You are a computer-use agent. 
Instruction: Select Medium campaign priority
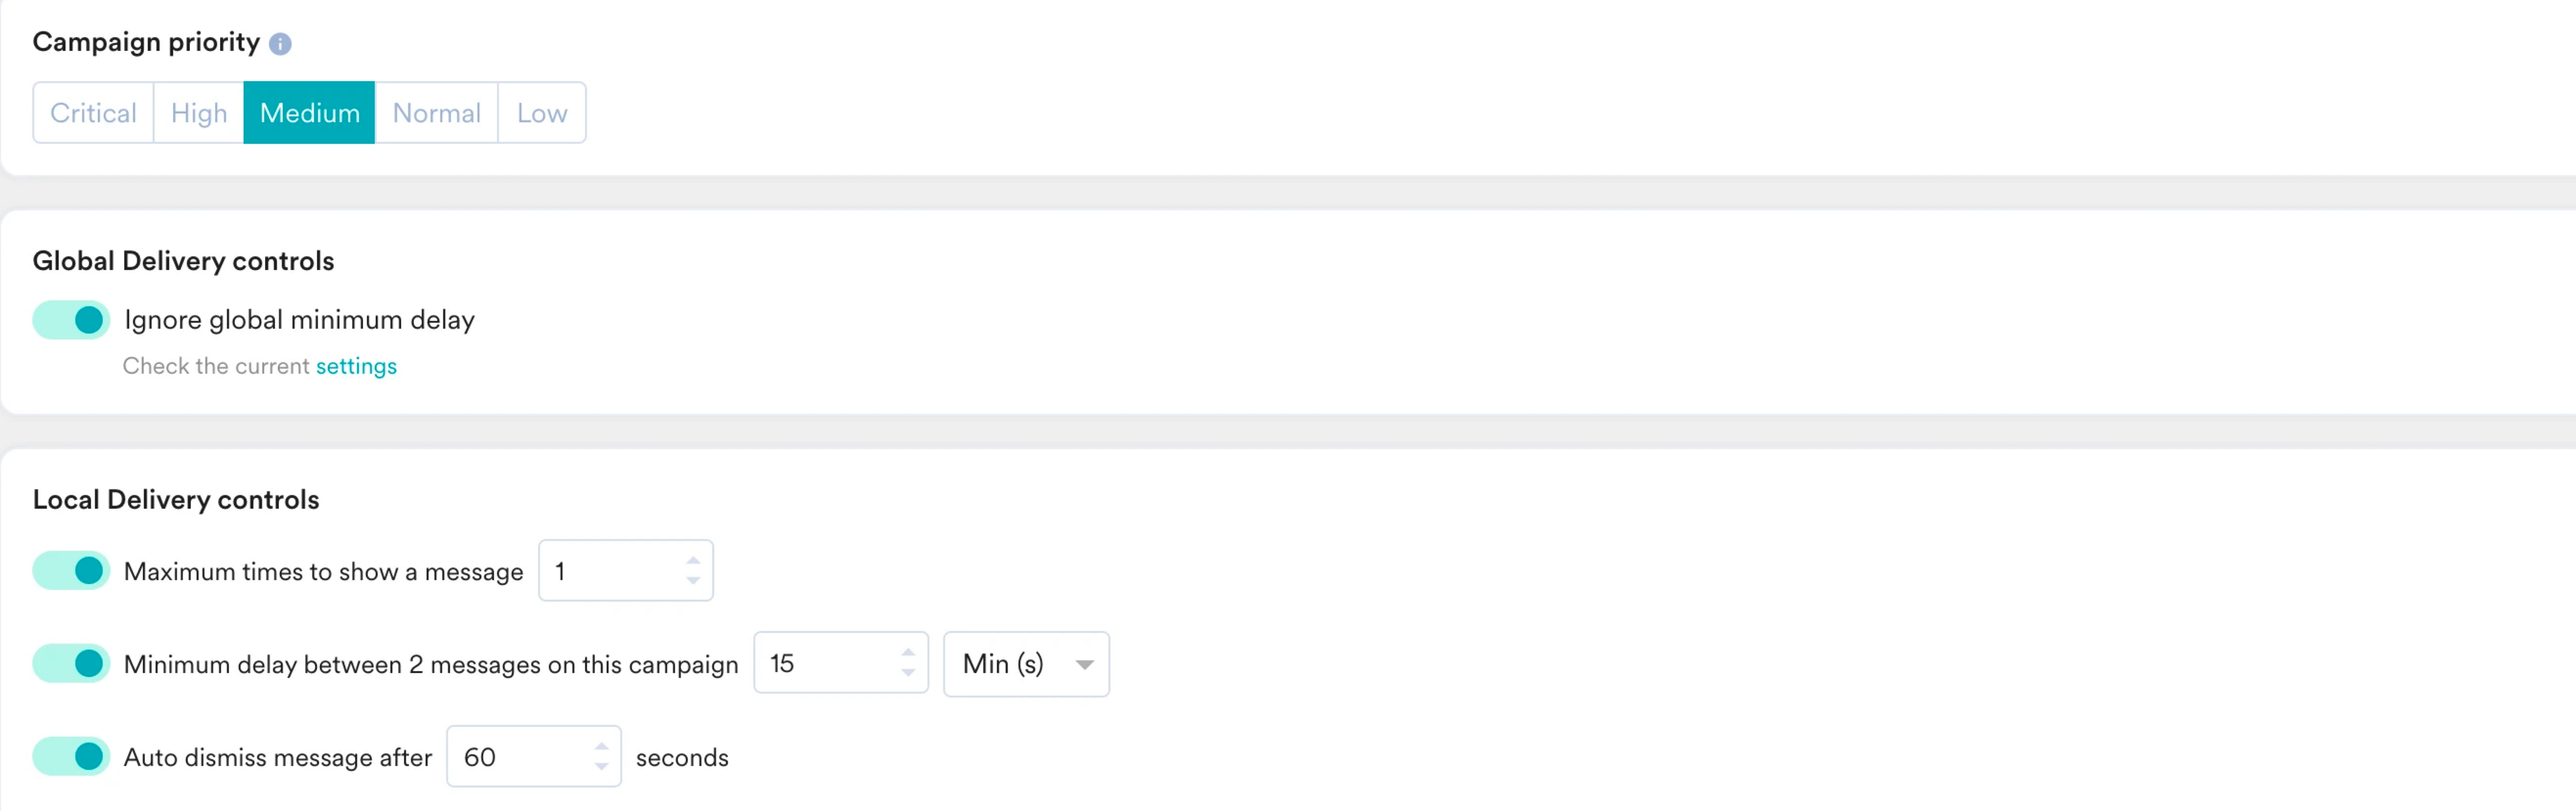tap(309, 113)
